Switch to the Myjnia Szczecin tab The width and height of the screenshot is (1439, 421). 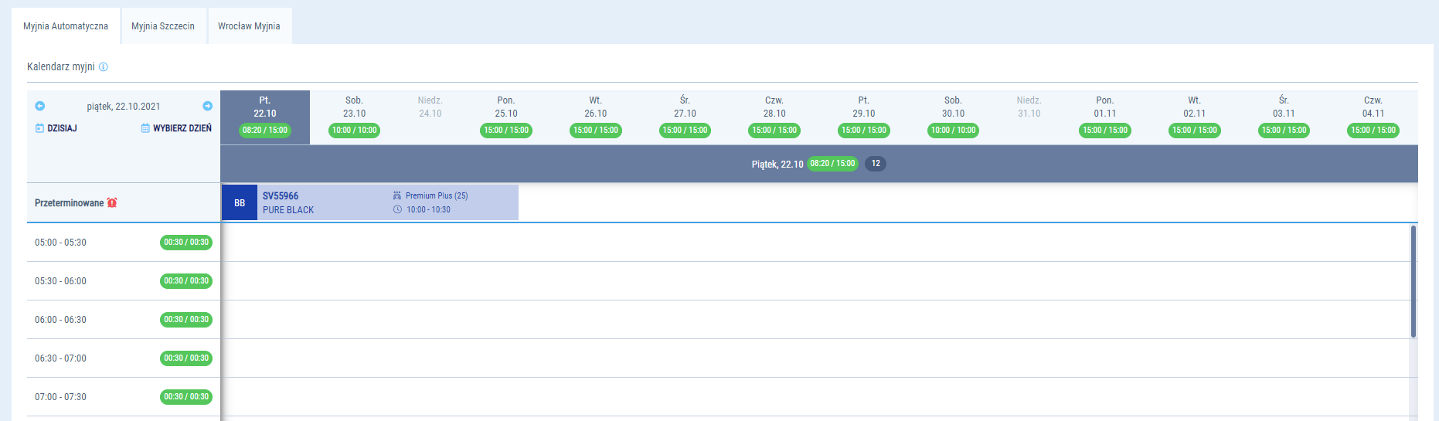pyautogui.click(x=163, y=26)
